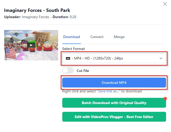
Task: Click the format dropdown chevron arrow
Action: click(161, 58)
